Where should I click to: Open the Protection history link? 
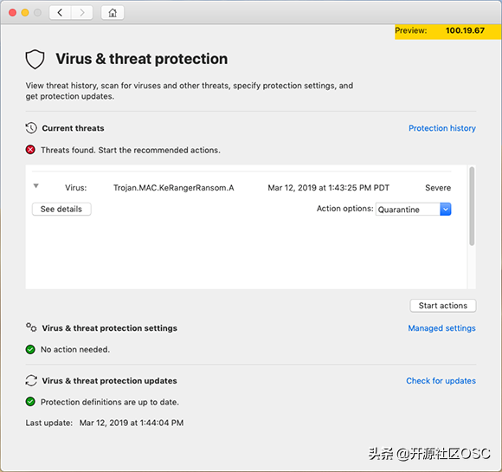pyautogui.click(x=442, y=128)
